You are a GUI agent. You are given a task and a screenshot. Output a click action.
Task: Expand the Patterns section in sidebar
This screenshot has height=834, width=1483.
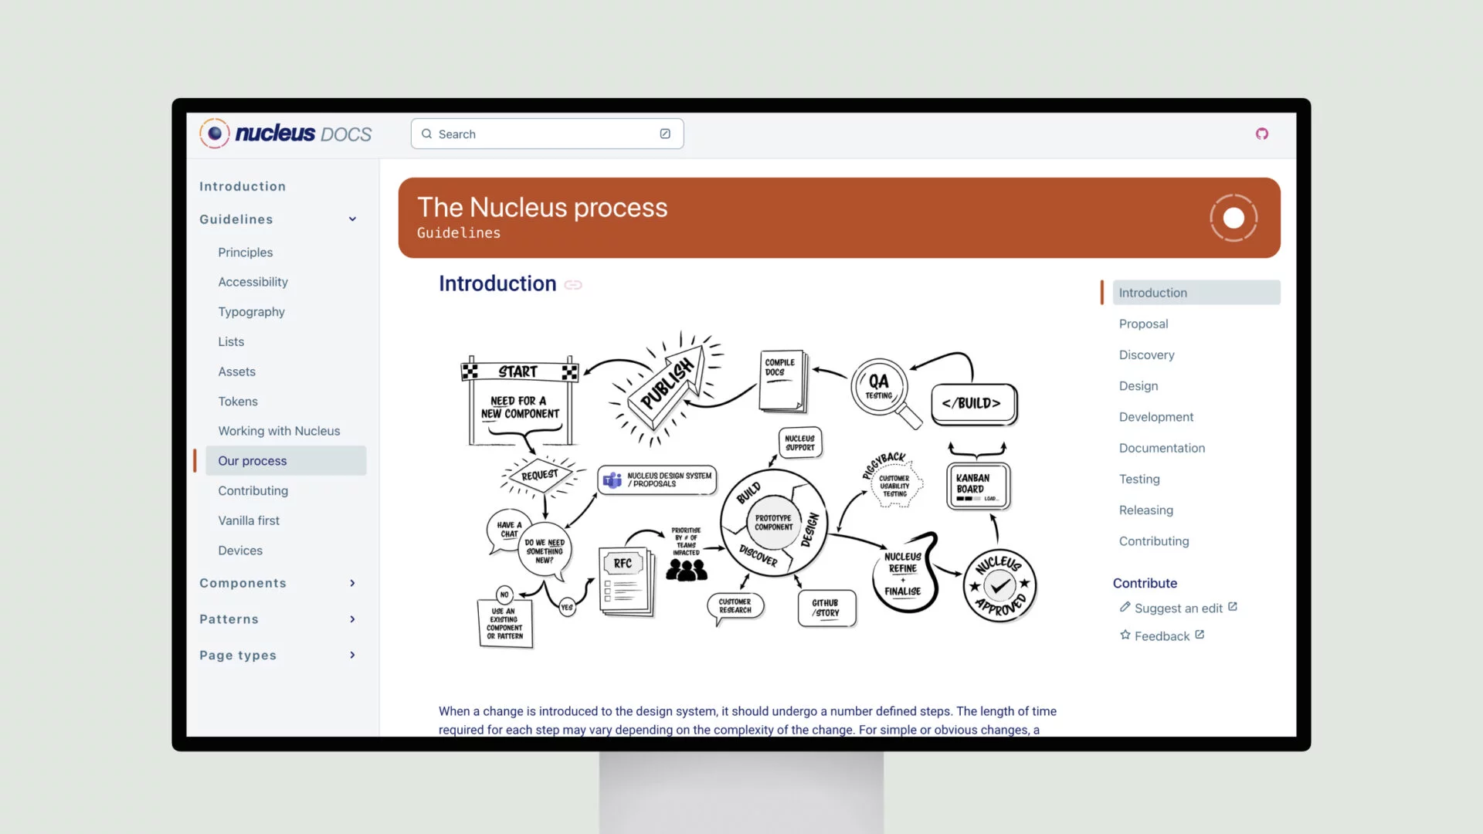coord(351,619)
